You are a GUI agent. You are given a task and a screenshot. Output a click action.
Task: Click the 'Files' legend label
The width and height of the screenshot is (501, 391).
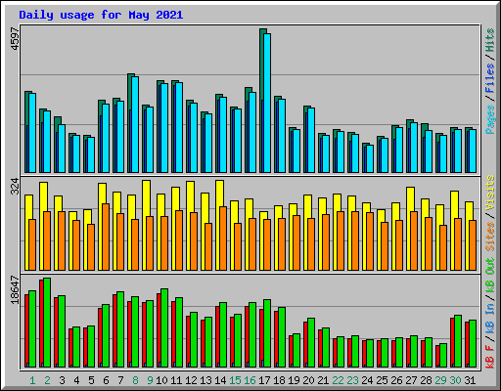(489, 78)
